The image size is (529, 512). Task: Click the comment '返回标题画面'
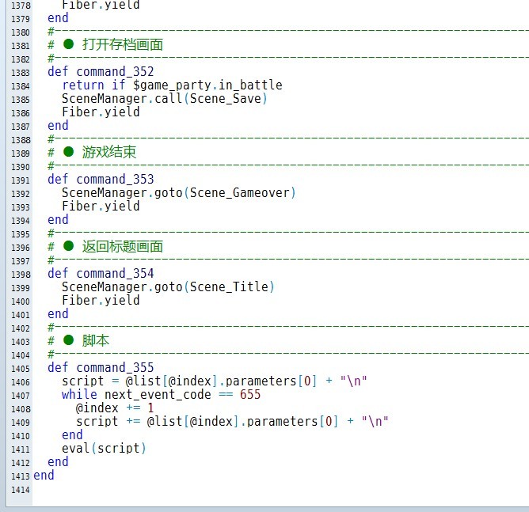[x=123, y=246]
